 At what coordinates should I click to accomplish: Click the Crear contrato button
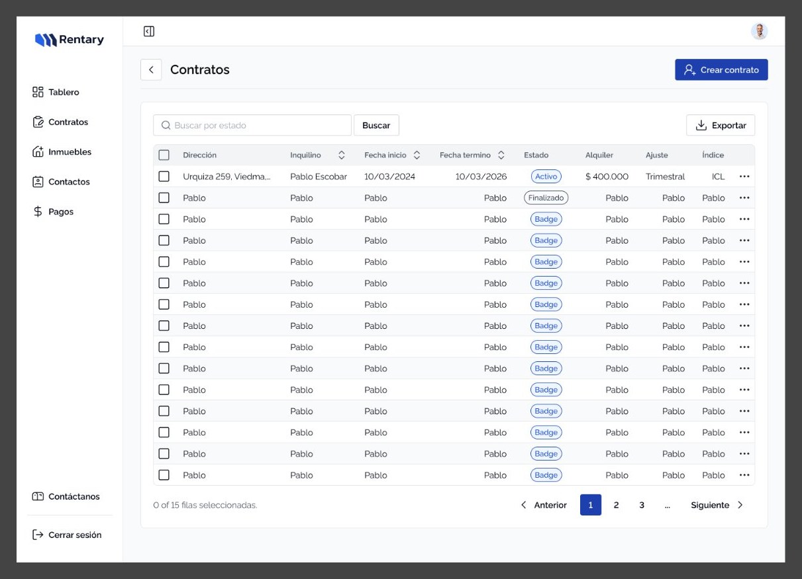click(x=721, y=69)
